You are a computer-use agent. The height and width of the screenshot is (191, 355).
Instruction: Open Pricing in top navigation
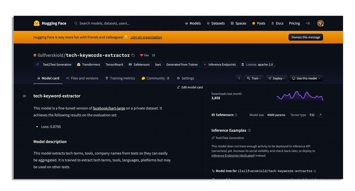[294, 23]
